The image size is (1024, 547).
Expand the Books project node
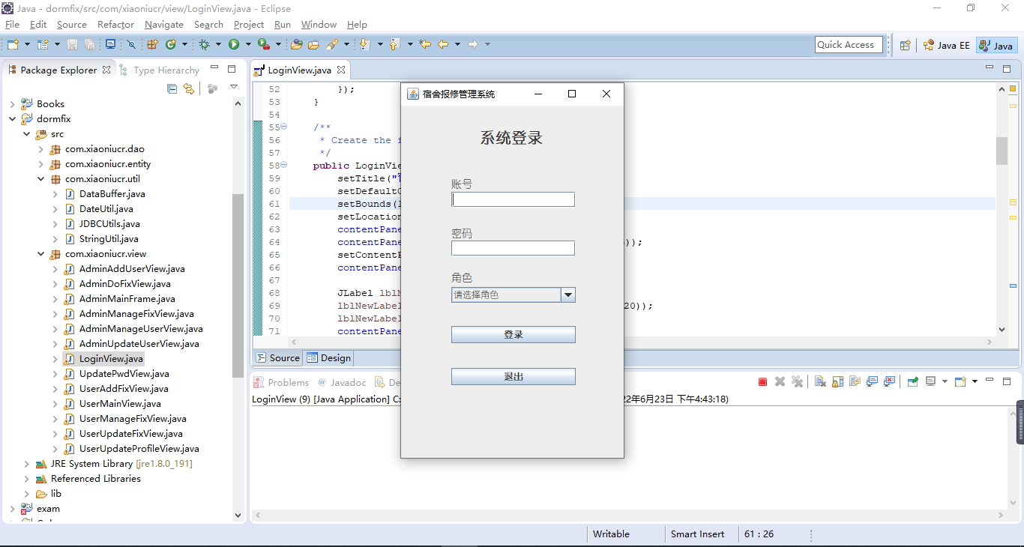(12, 104)
